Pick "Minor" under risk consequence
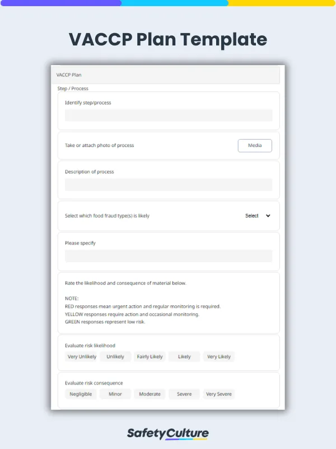This screenshot has width=336, height=449. (115, 394)
